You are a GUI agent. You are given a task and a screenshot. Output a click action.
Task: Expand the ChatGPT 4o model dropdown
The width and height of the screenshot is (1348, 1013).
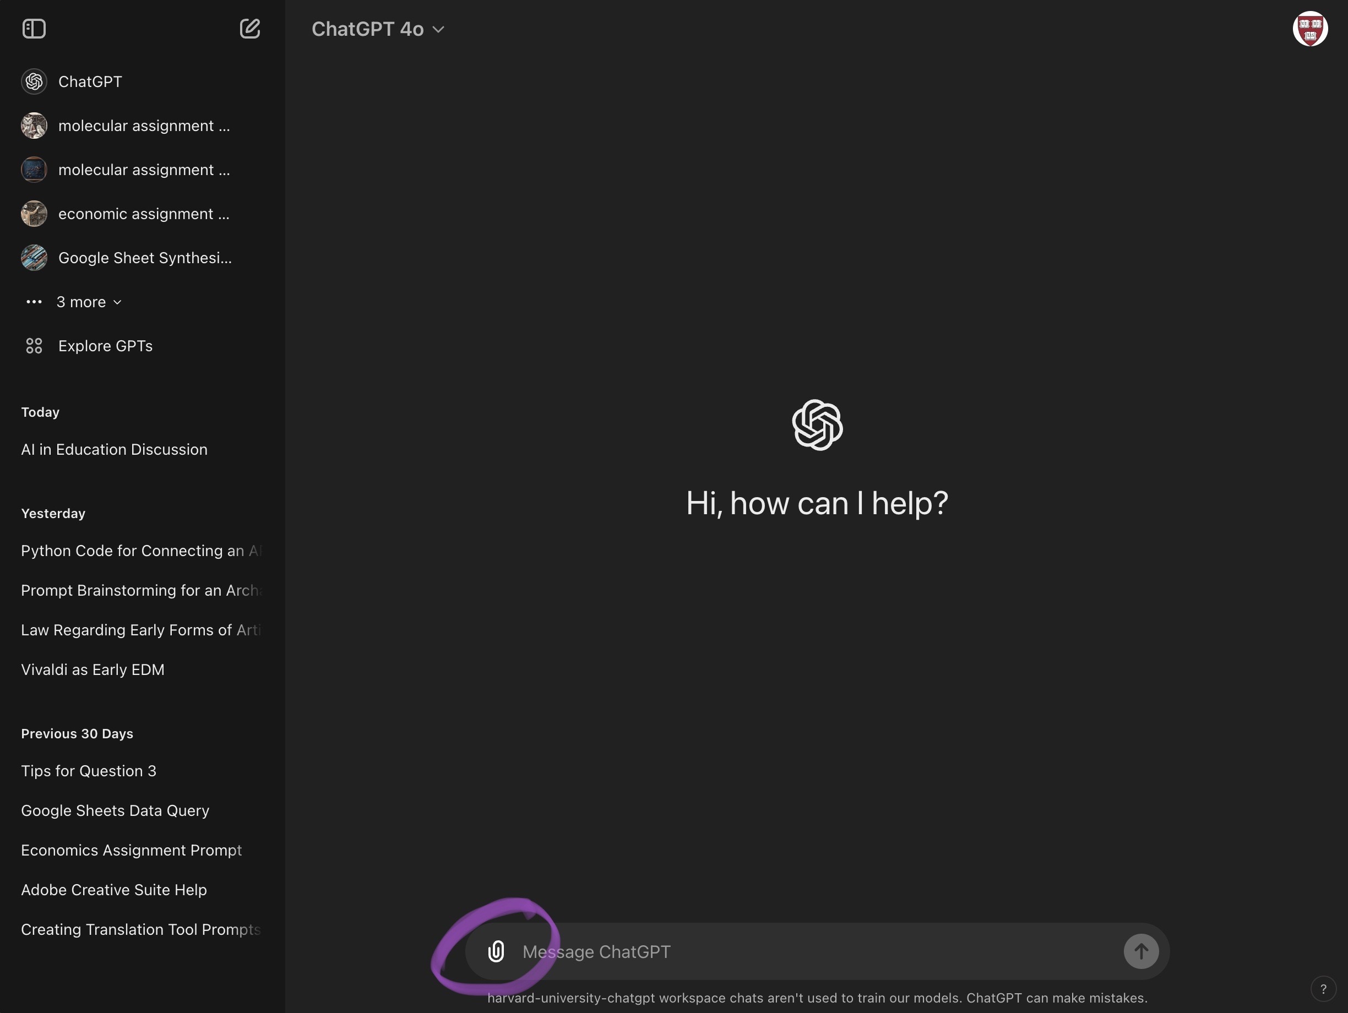[x=378, y=29]
